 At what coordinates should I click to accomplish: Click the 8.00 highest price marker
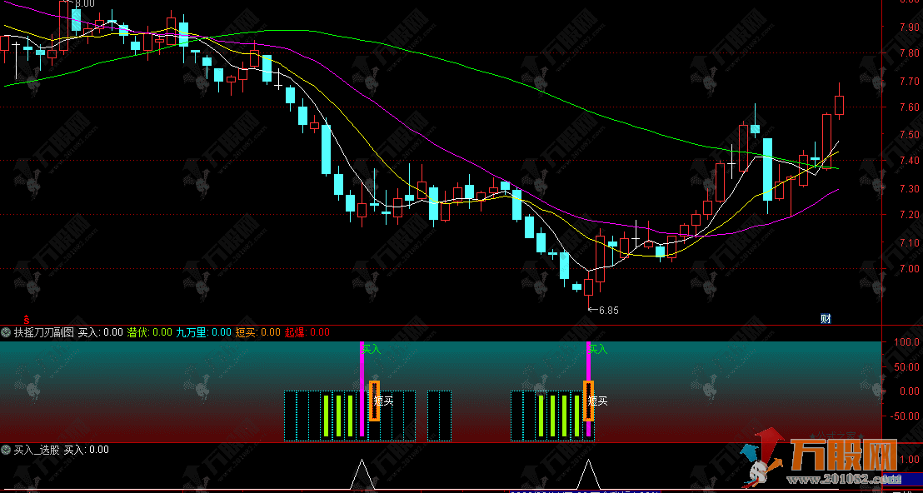click(83, 4)
